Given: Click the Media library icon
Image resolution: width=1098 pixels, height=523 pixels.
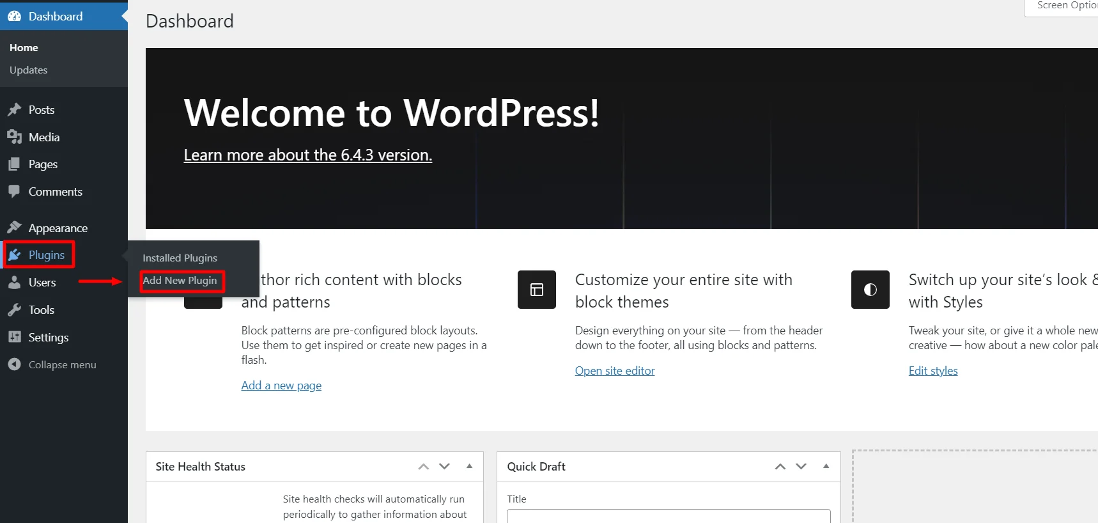Looking at the screenshot, I should 14,137.
